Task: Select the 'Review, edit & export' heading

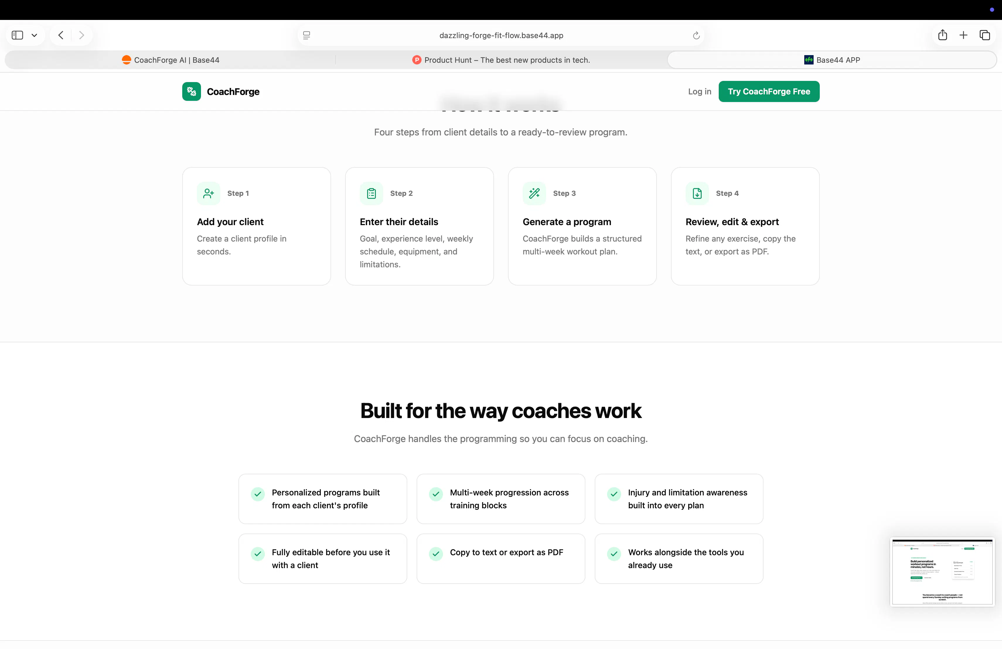Action: pos(732,222)
